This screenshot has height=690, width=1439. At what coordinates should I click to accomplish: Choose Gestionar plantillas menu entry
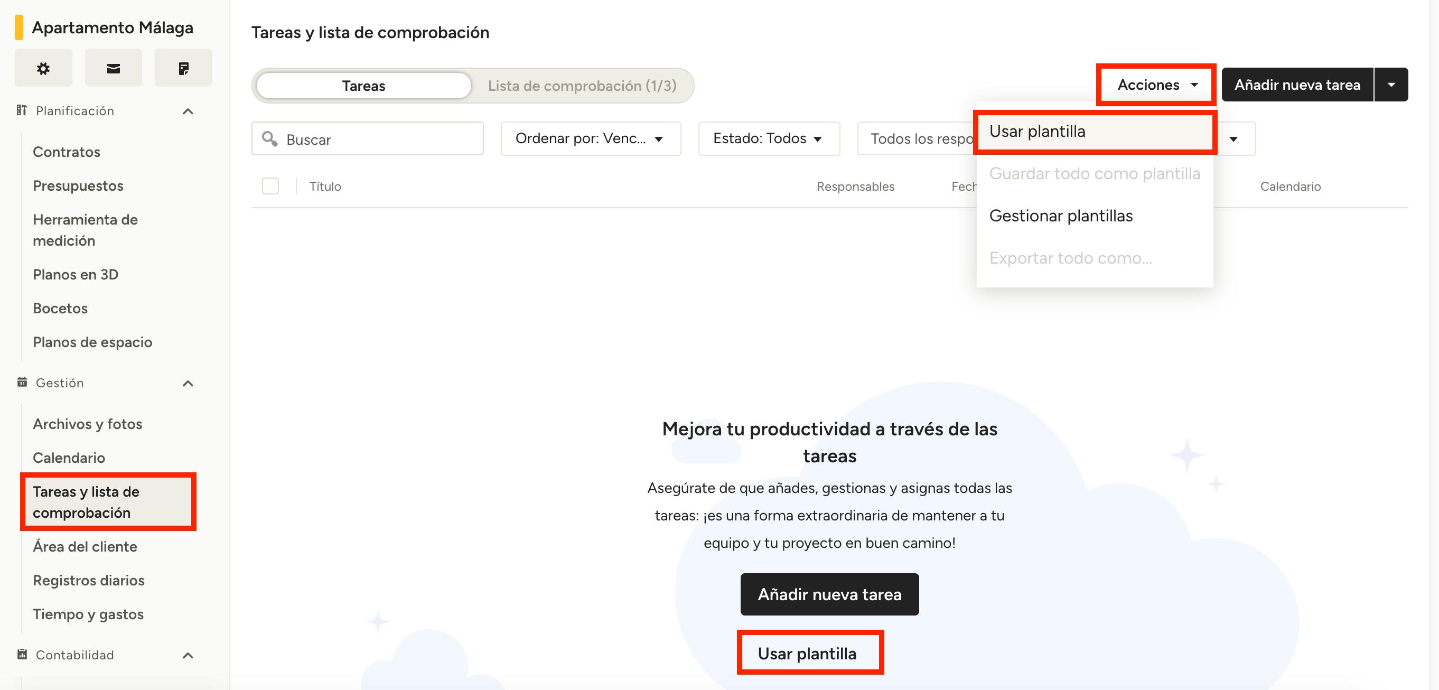click(x=1060, y=216)
